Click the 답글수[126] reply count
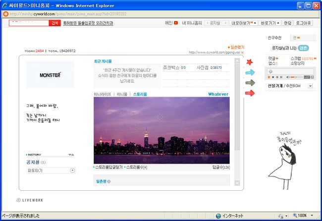Image resolution: width=322 pixels, height=221 pixels. pos(221,167)
